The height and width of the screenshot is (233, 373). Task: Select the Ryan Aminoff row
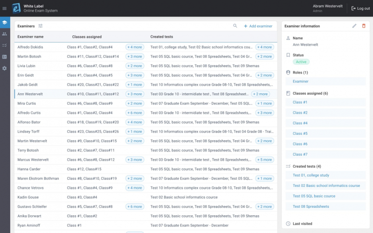145,226
